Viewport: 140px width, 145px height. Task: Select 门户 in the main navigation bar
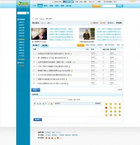pos(34,6)
